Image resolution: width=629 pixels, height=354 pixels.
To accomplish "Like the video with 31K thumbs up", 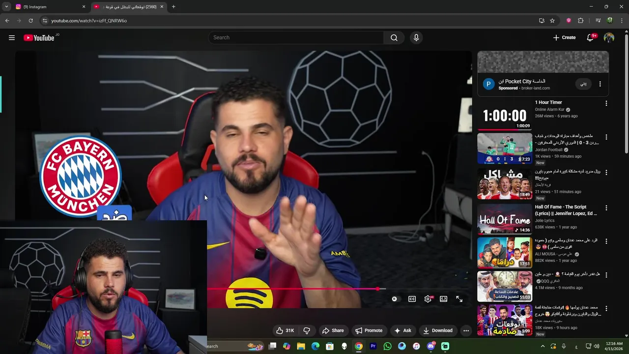I will (x=285, y=330).
